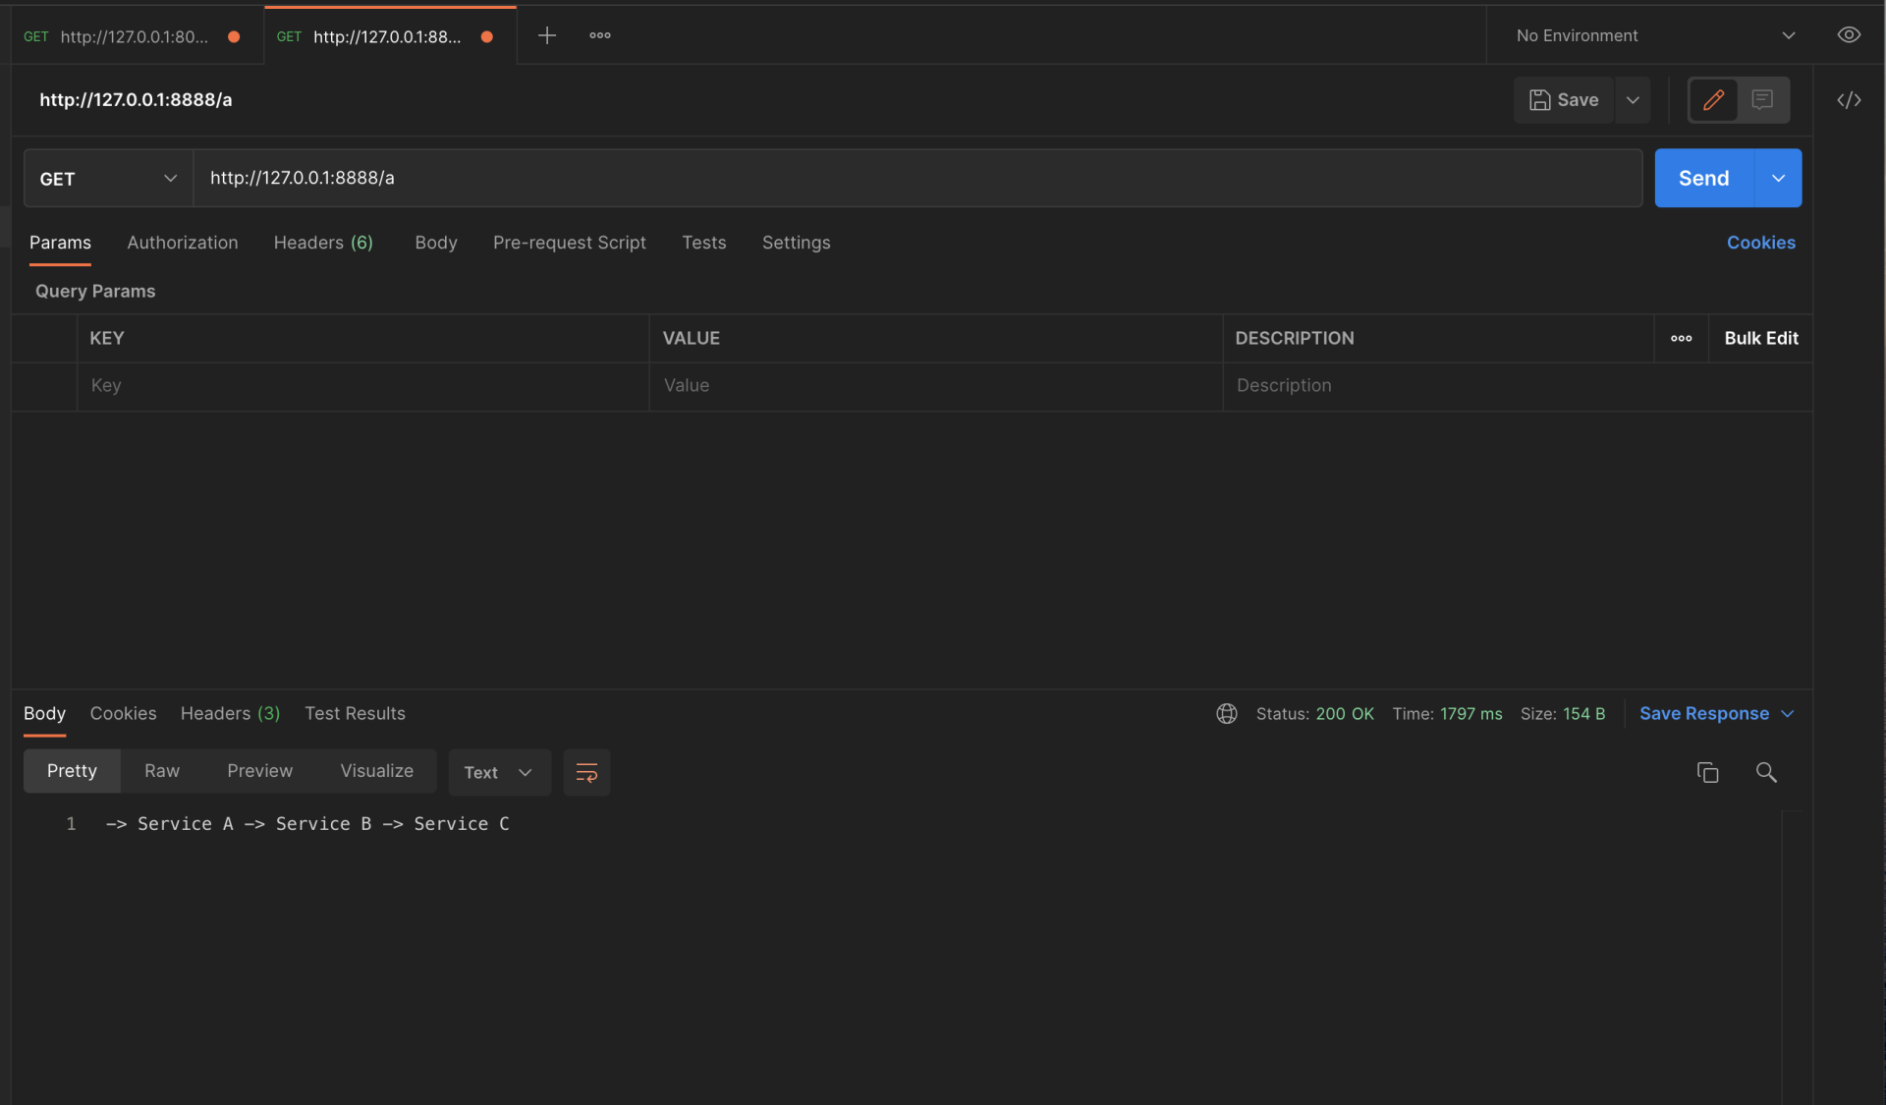Open the request Headers (6) tab
The width and height of the screenshot is (1886, 1105).
pyautogui.click(x=323, y=243)
